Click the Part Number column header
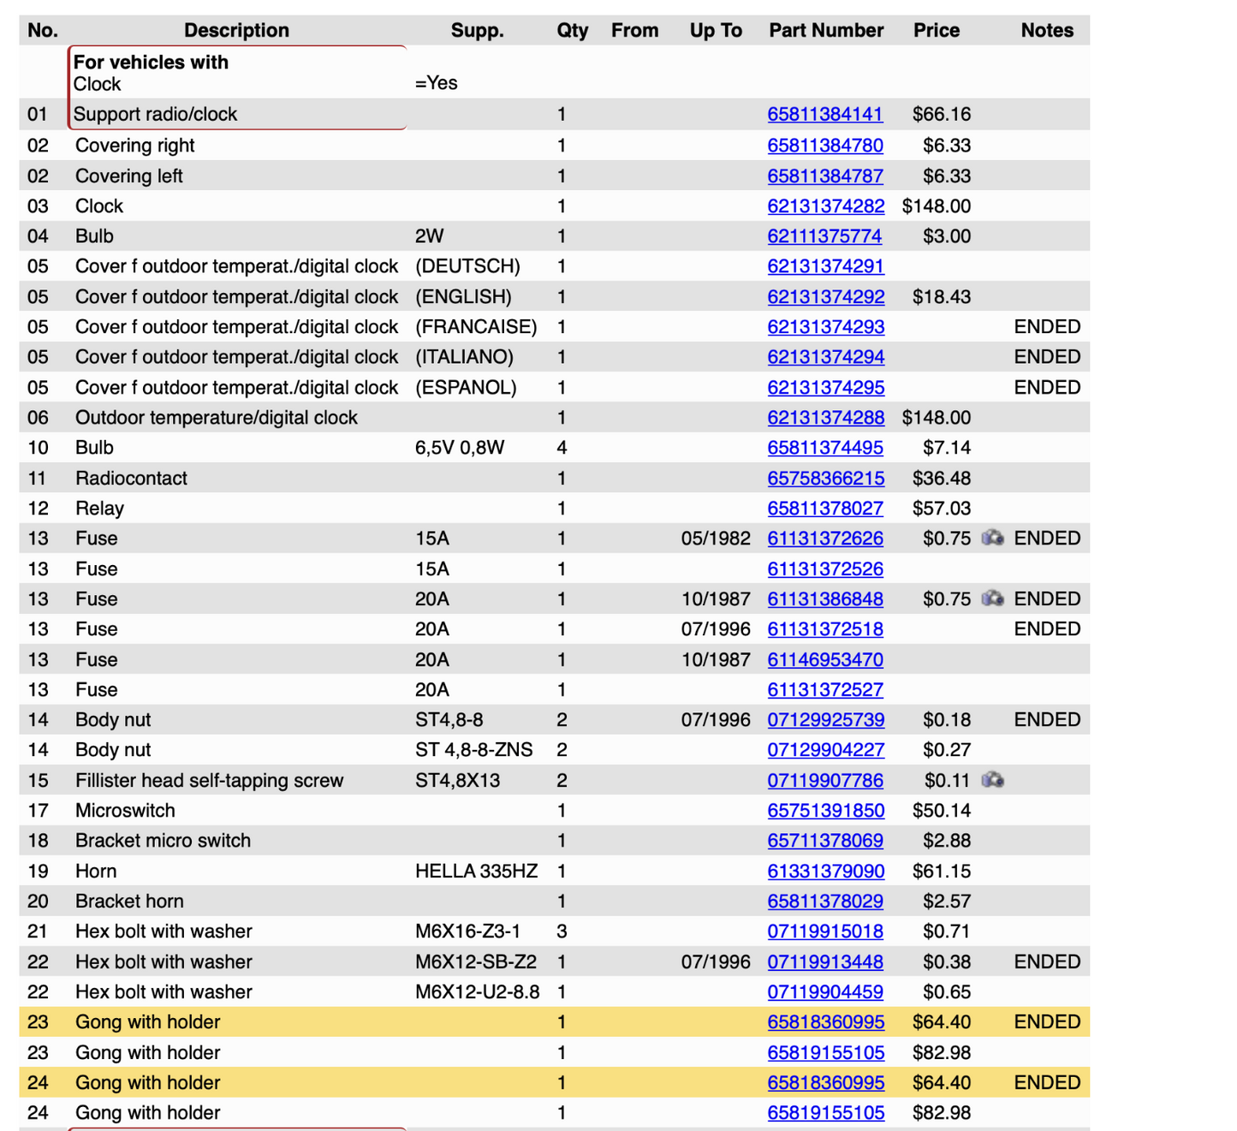Image resolution: width=1237 pixels, height=1131 pixels. (826, 31)
